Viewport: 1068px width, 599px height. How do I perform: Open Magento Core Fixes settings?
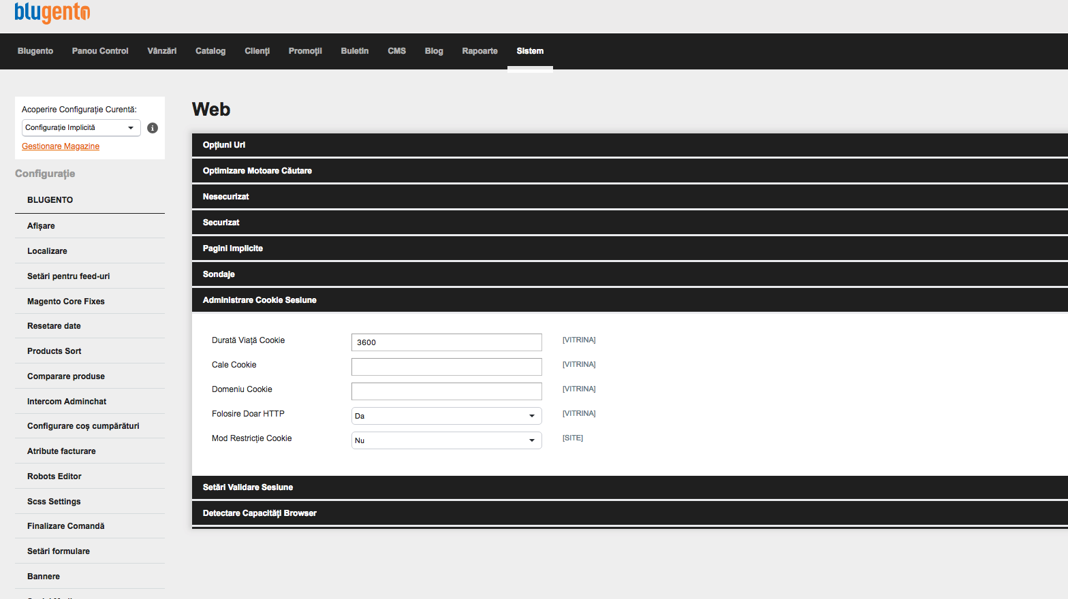click(90, 302)
